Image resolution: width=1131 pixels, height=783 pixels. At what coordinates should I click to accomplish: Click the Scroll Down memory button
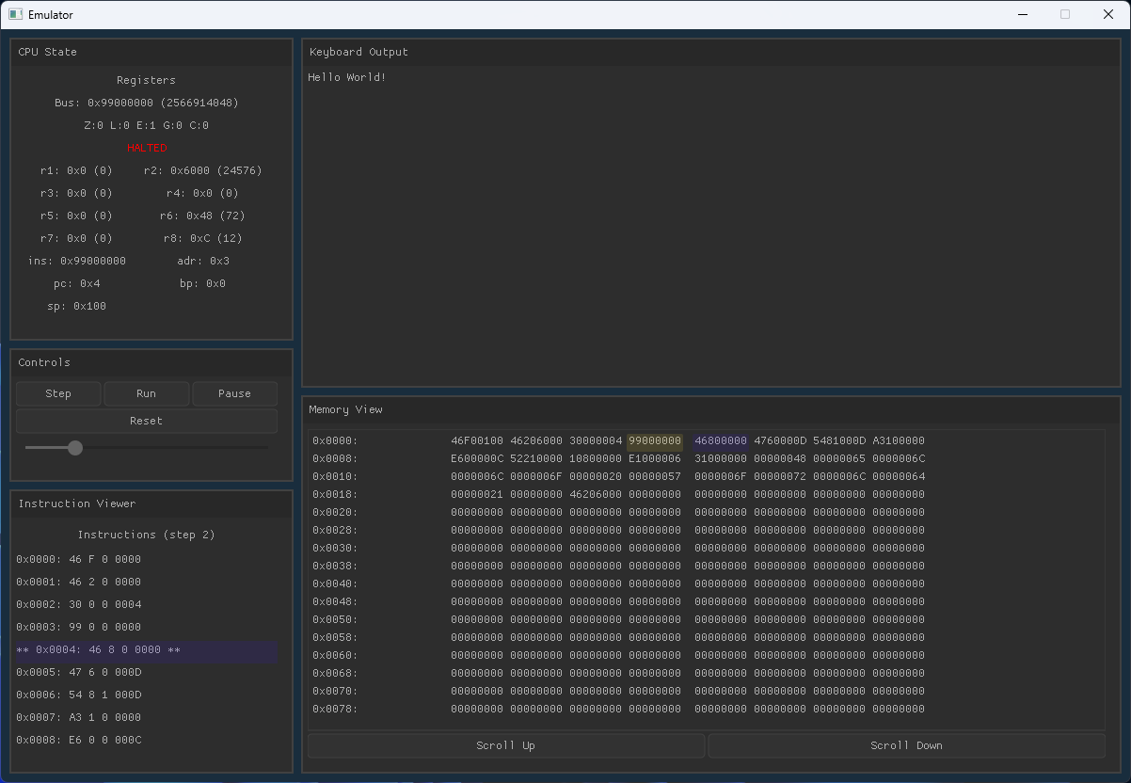(906, 745)
